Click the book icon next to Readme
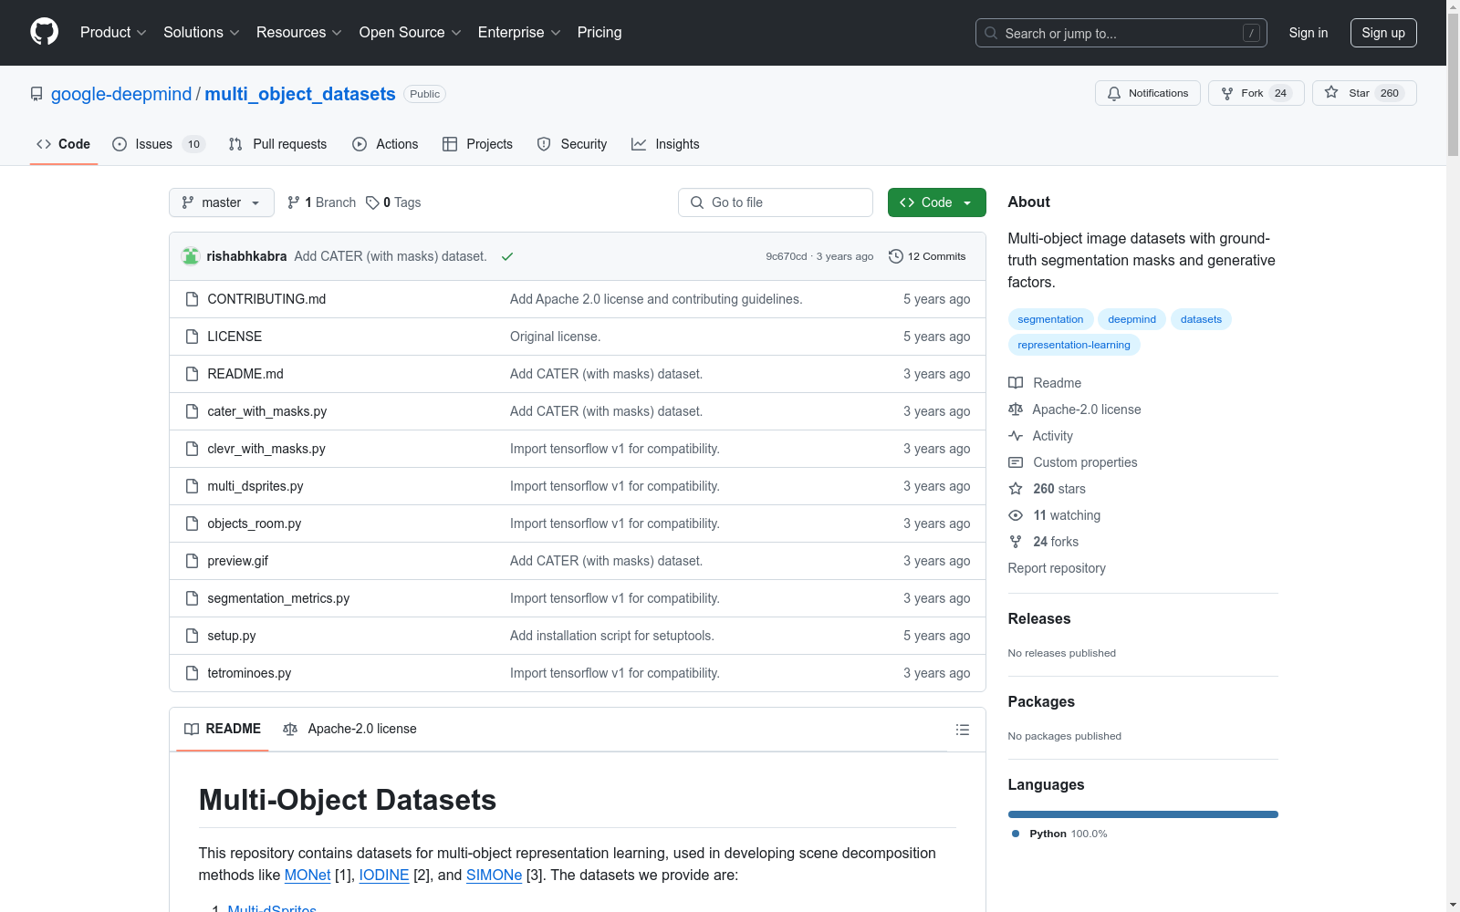 point(1016,383)
